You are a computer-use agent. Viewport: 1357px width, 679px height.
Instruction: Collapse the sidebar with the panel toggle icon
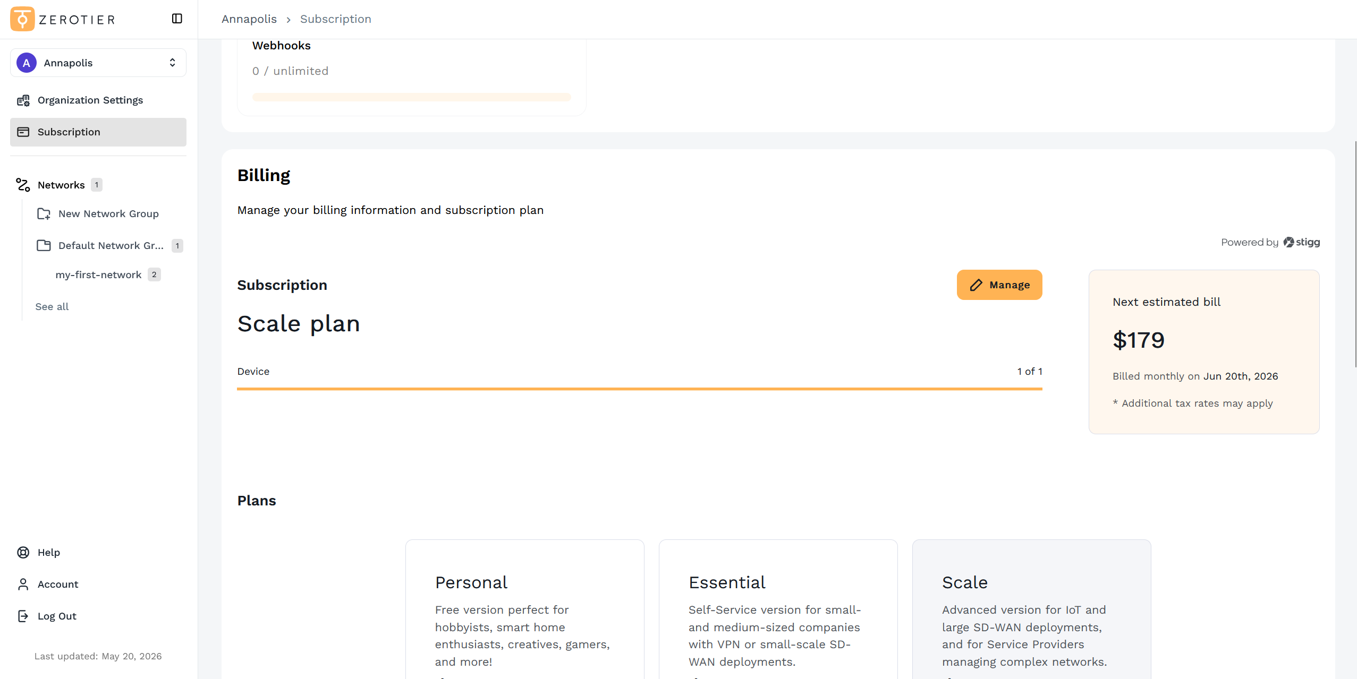177,19
